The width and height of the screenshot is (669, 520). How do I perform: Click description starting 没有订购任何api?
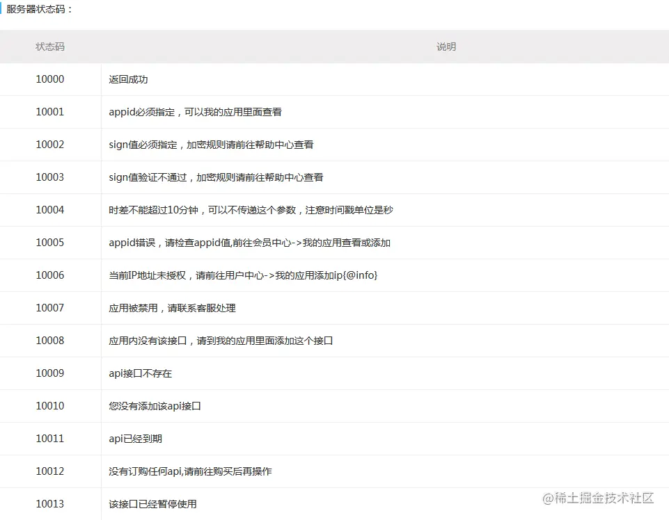click(190, 471)
